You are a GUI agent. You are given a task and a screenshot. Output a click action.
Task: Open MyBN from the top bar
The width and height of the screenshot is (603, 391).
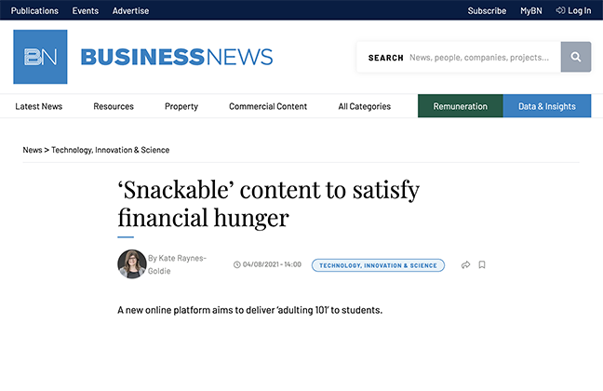click(x=531, y=11)
